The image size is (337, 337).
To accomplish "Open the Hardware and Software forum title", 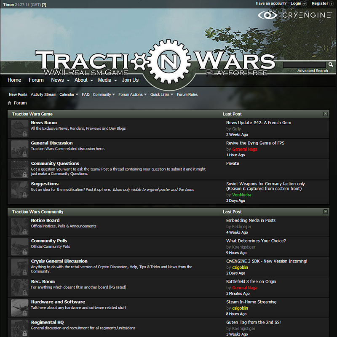I will pos(58,302).
